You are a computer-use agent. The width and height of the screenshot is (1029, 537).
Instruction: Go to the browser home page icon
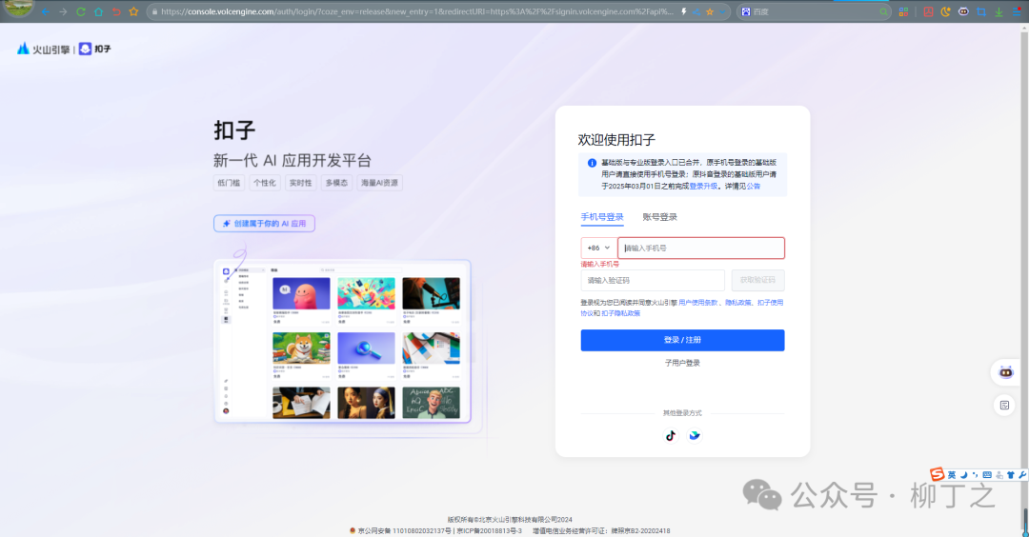pos(98,11)
